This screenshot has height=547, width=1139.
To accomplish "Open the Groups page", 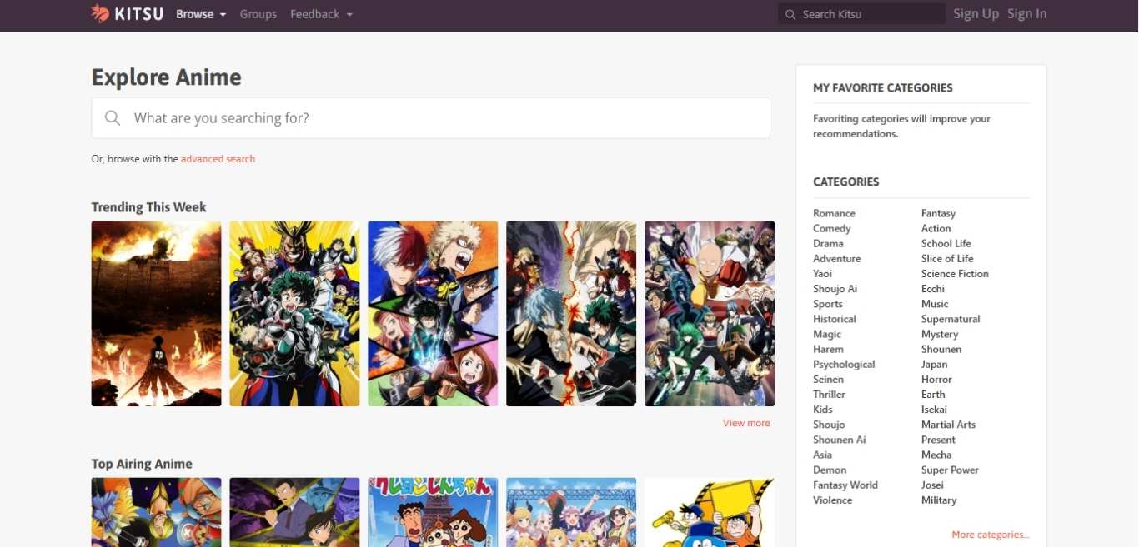I will pyautogui.click(x=258, y=14).
